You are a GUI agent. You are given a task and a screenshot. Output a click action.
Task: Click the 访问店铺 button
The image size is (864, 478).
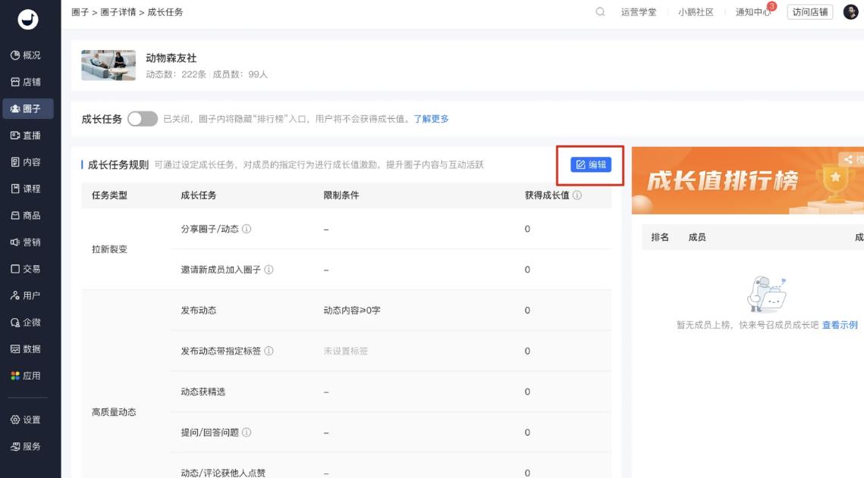point(810,12)
